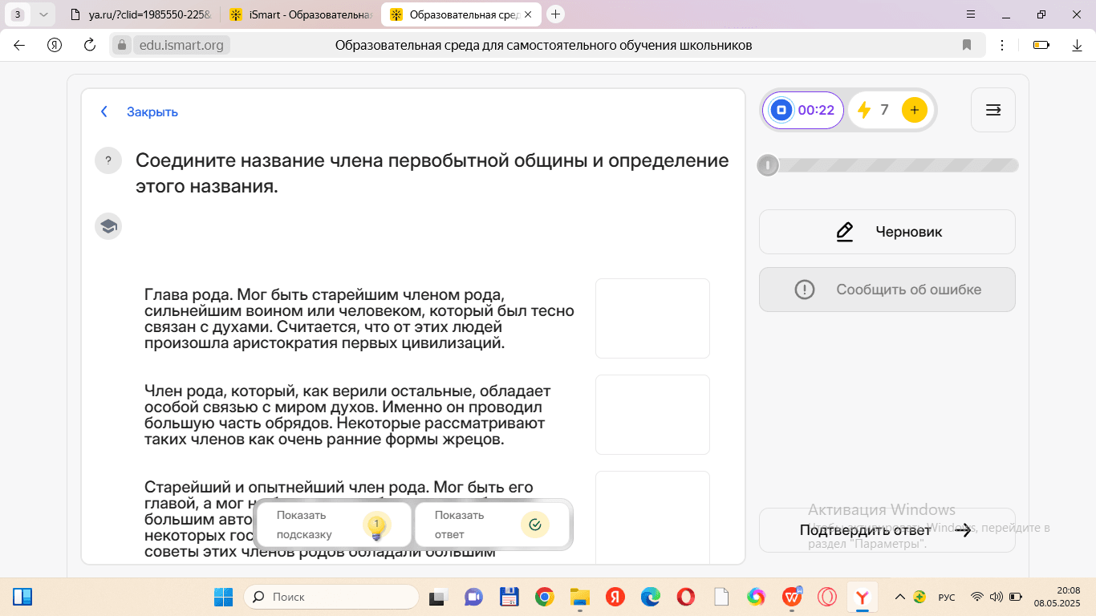Image resolution: width=1096 pixels, height=616 pixels.
Task: Open the purple chat app on taskbar
Action: click(x=473, y=597)
